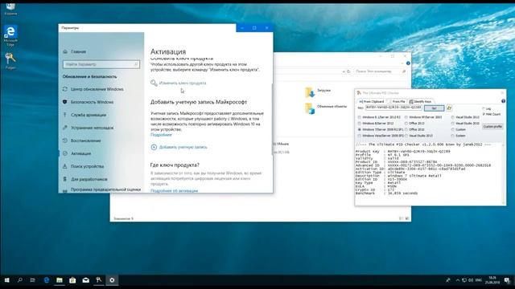
Task: Select Windows 8.1/Server 2012 R2 radio option
Action: [379, 117]
